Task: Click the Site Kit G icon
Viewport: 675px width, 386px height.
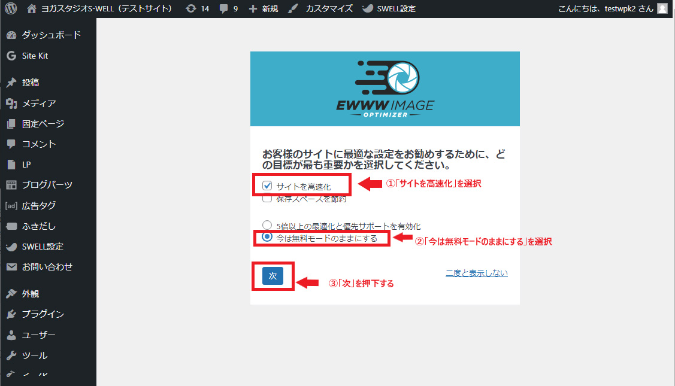Action: point(11,56)
